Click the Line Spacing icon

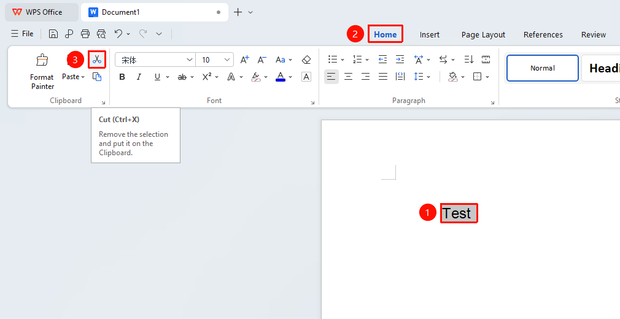tap(418, 77)
